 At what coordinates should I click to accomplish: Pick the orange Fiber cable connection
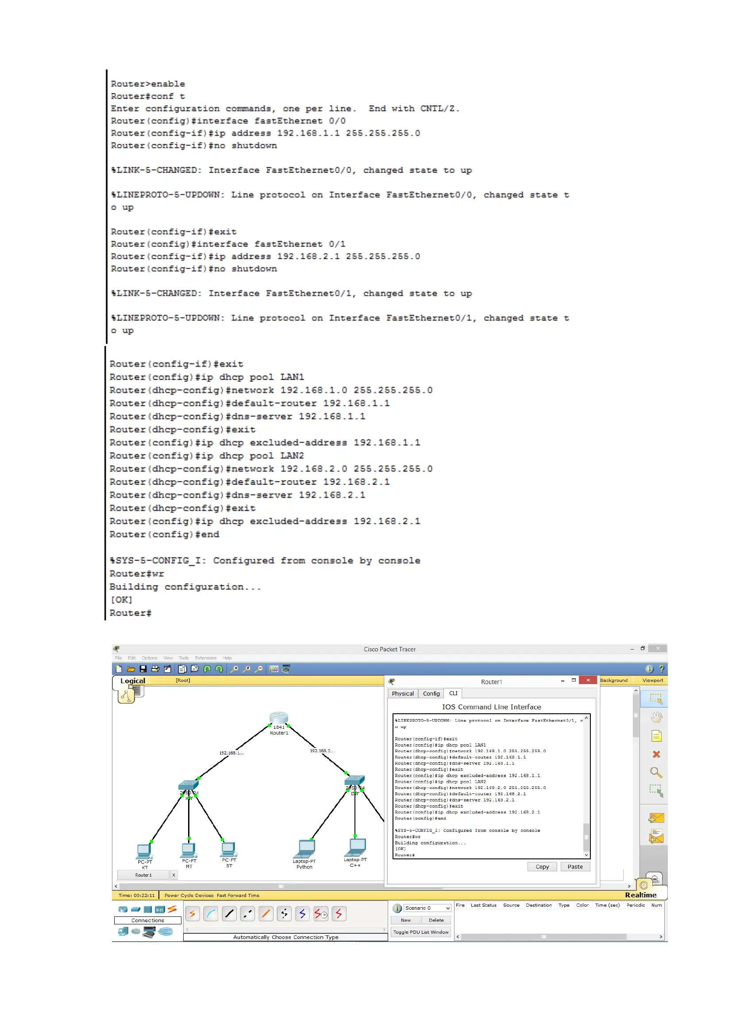(266, 914)
